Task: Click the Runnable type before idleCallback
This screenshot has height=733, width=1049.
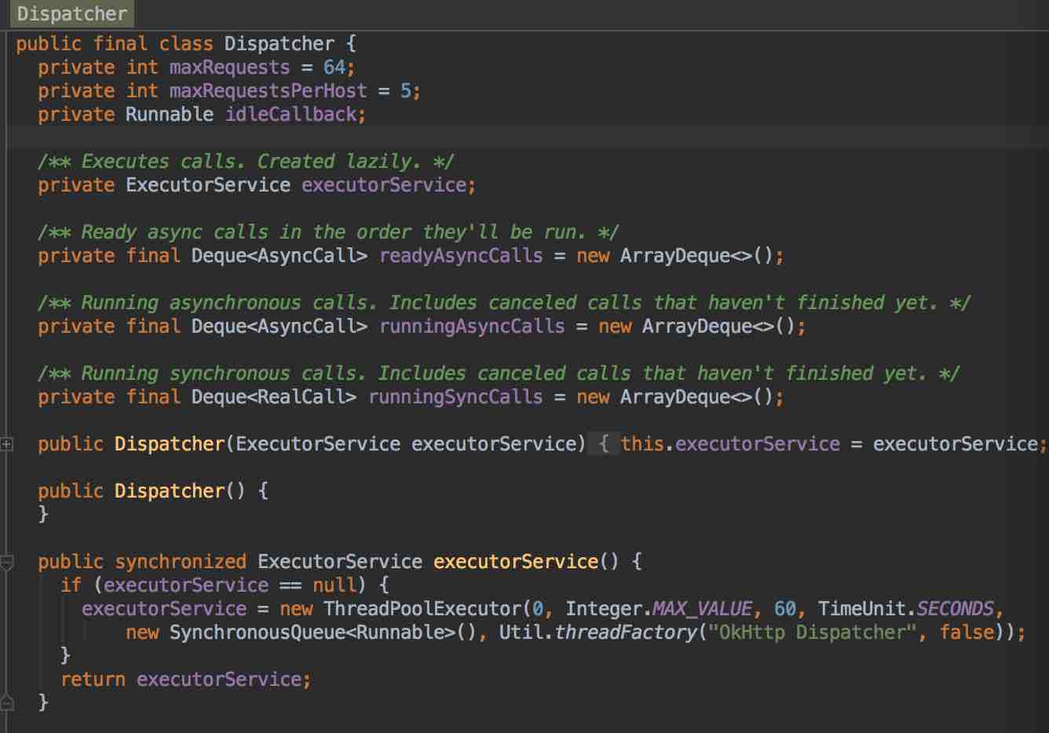Action: 170,115
